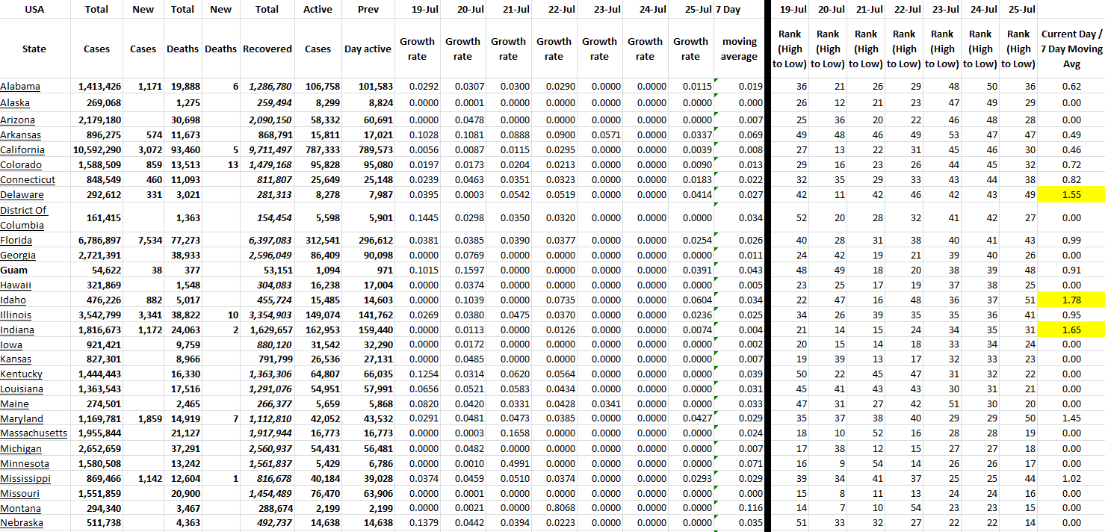Select Montana's 22-Jul growth rate 0.8068
This screenshot has width=1105, height=532.
tap(554, 508)
